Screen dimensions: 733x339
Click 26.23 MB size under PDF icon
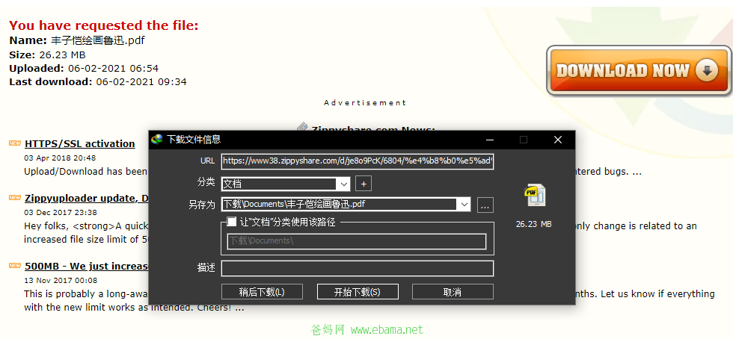tap(534, 224)
